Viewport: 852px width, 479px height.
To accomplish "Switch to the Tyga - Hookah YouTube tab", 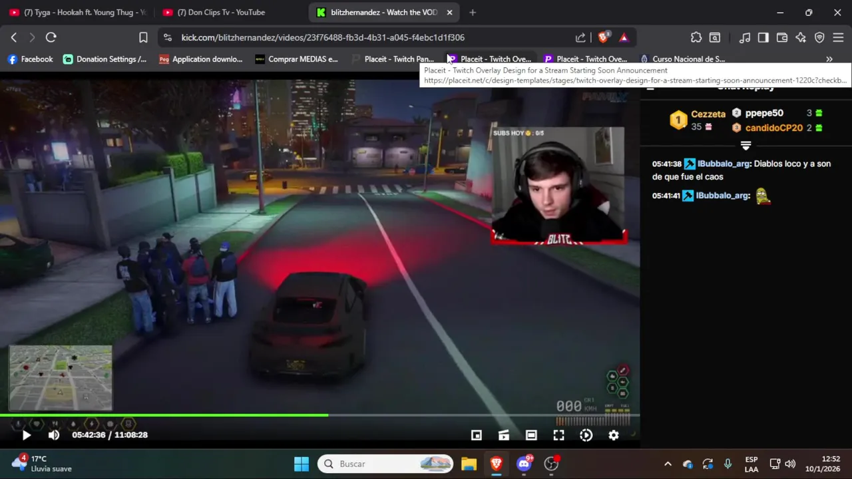I will point(78,12).
